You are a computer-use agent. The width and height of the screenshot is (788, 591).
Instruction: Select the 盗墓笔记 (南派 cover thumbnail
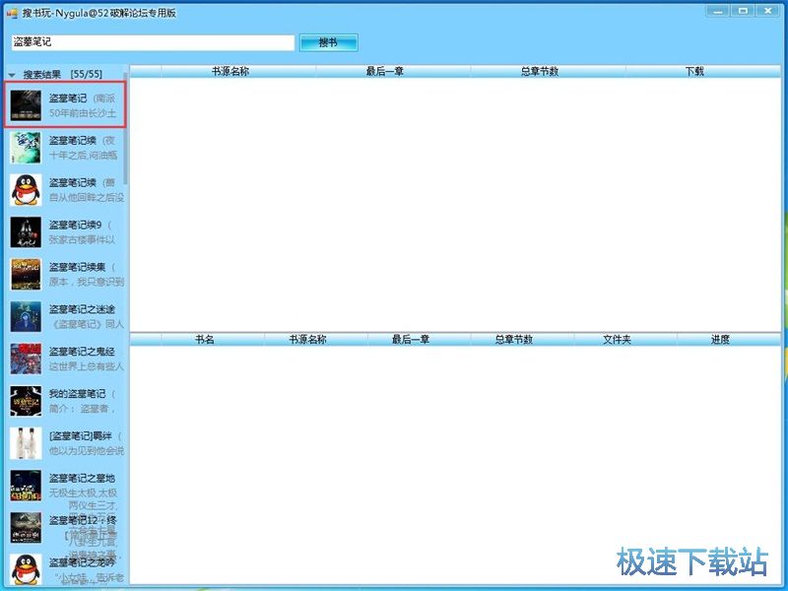point(26,105)
